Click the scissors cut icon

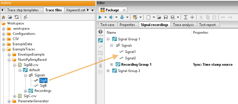point(201,17)
